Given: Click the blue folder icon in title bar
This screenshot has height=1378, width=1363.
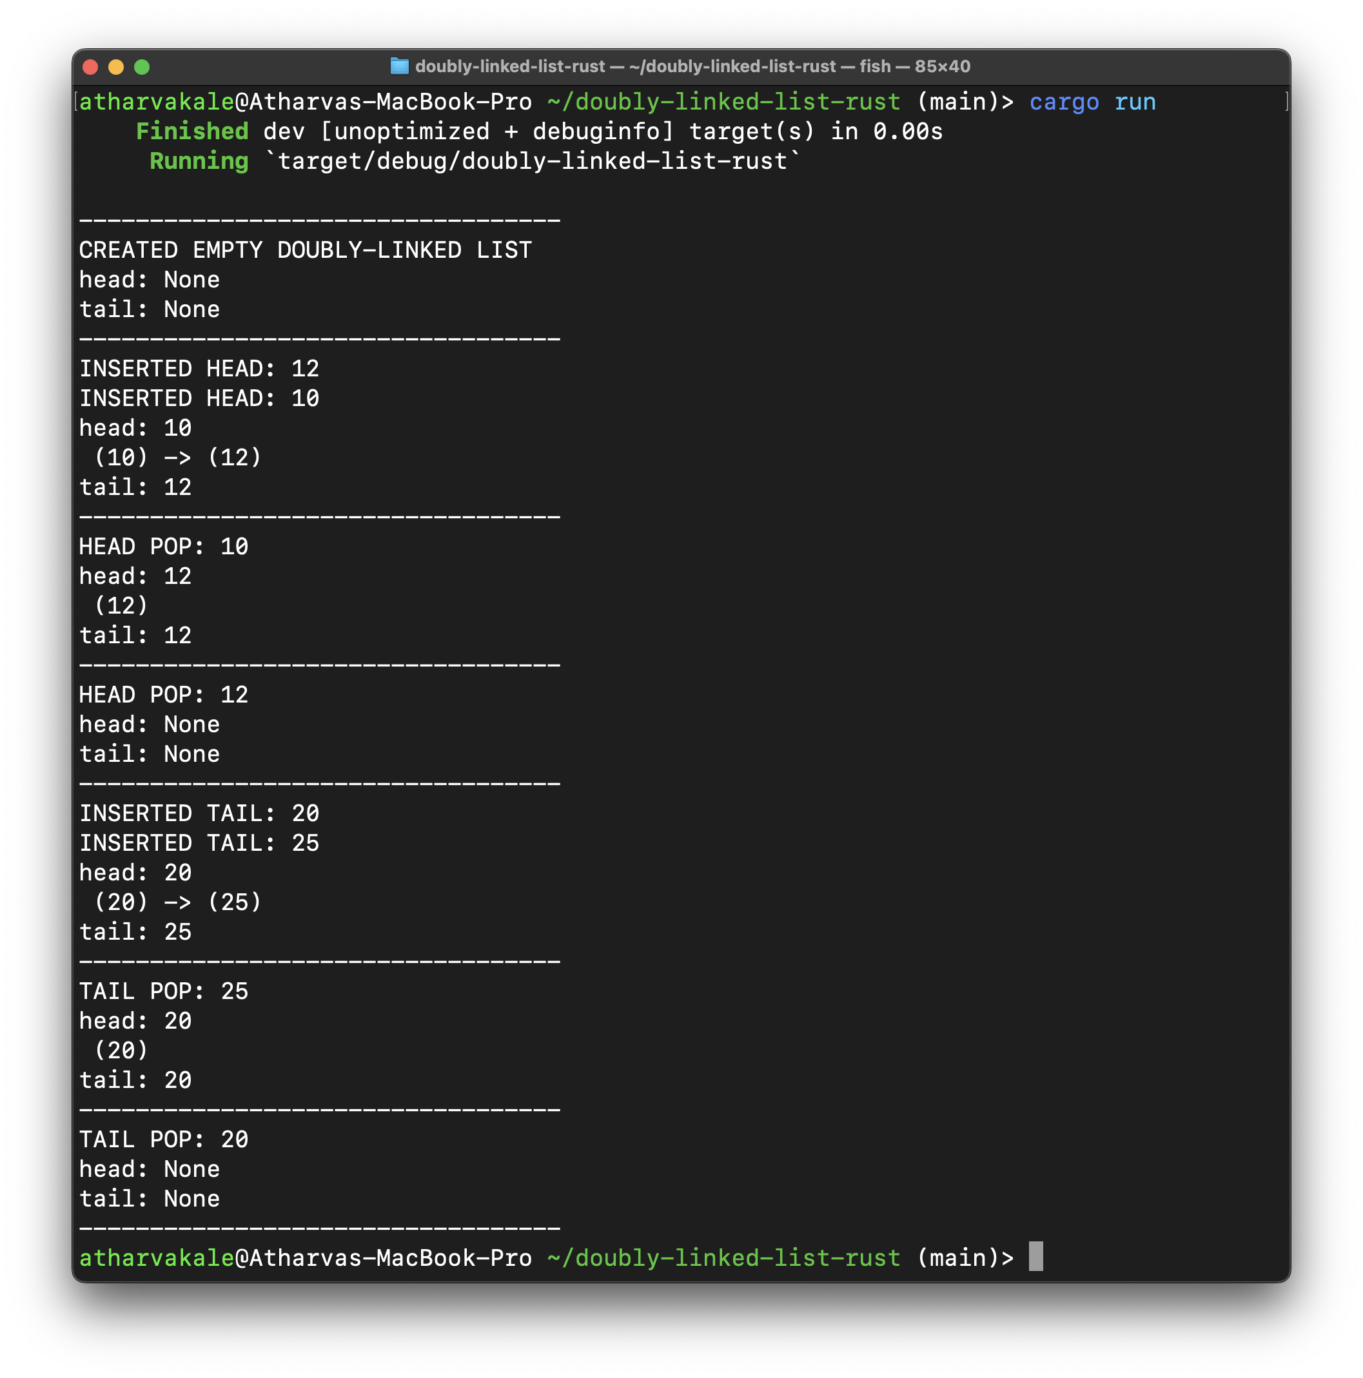Looking at the screenshot, I should pyautogui.click(x=400, y=66).
